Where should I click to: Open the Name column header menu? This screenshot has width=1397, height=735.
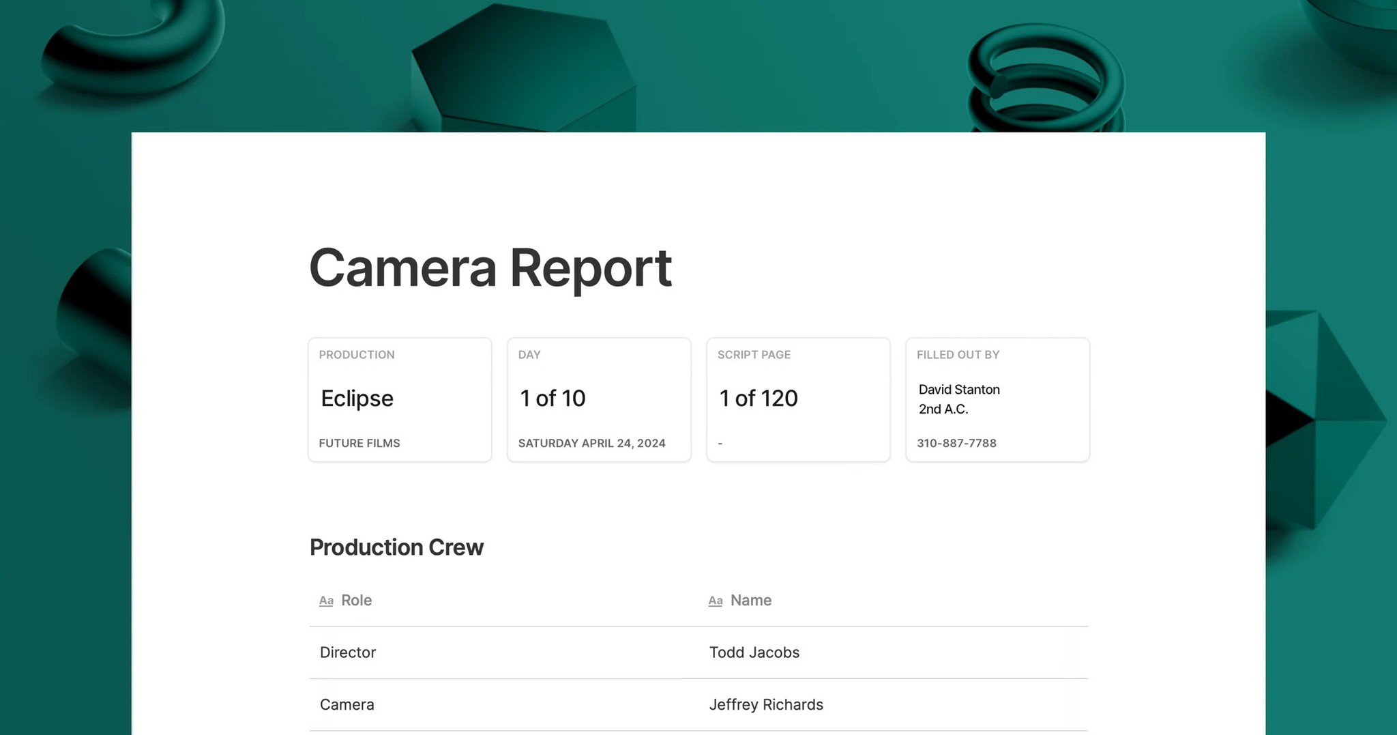click(750, 601)
